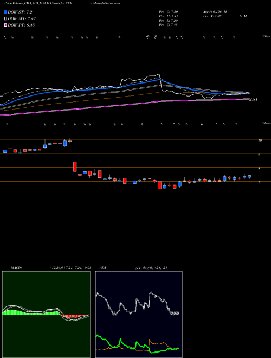Click the 'Pre L: 7.20' value
This screenshot has height=358, width=271.
[169, 21]
